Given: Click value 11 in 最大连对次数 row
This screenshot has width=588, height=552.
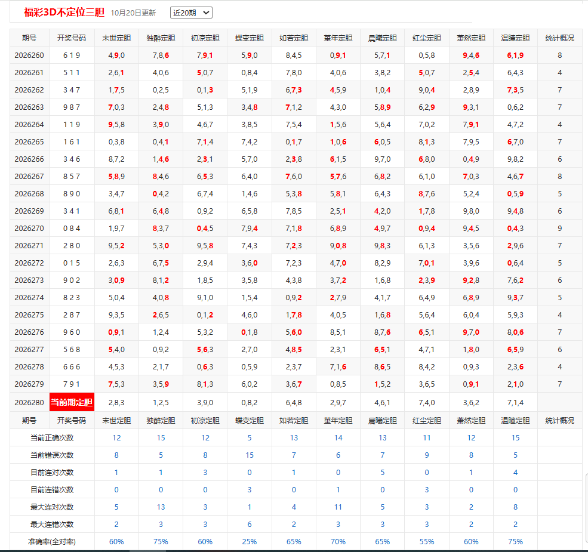Looking at the screenshot, I should (338, 507).
